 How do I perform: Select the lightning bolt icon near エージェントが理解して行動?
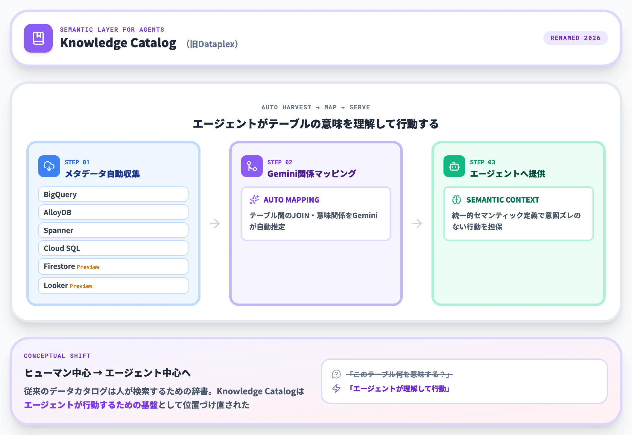click(336, 389)
